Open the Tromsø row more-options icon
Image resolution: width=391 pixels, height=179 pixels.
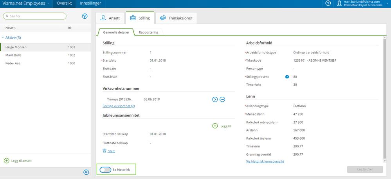tap(222, 99)
